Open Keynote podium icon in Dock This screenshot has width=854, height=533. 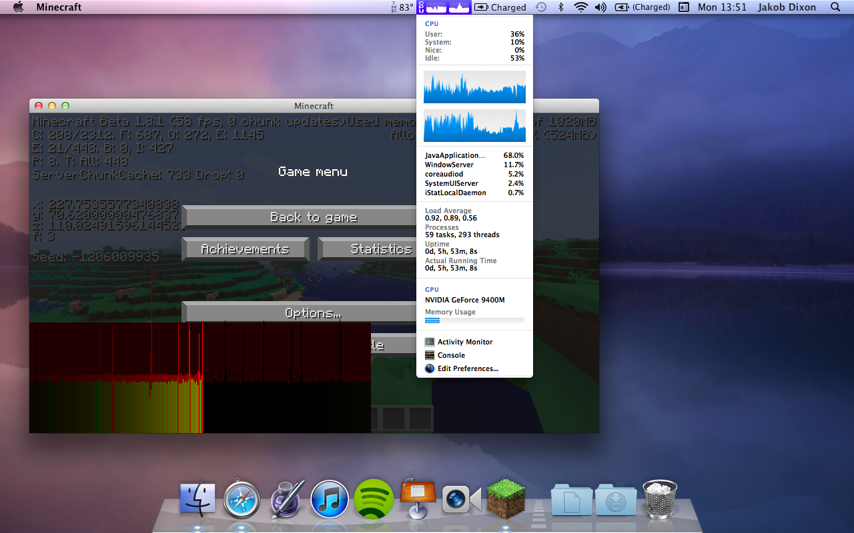(x=418, y=500)
